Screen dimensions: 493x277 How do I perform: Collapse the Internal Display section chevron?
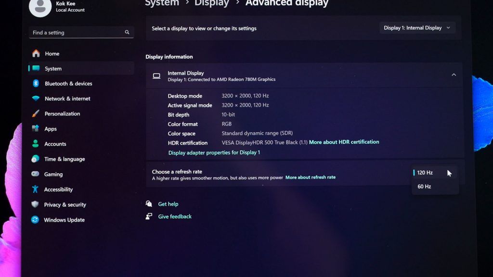454,75
